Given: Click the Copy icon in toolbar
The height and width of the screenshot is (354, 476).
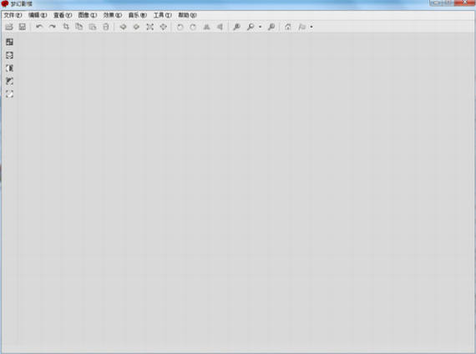Looking at the screenshot, I should click(79, 27).
